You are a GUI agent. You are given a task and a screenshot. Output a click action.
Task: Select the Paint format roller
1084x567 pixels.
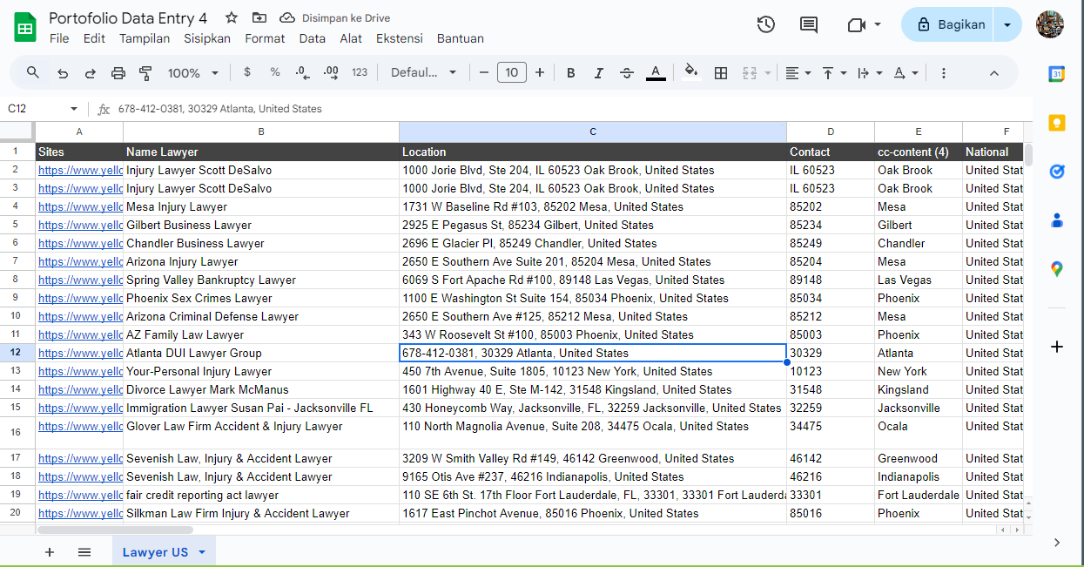coord(145,73)
